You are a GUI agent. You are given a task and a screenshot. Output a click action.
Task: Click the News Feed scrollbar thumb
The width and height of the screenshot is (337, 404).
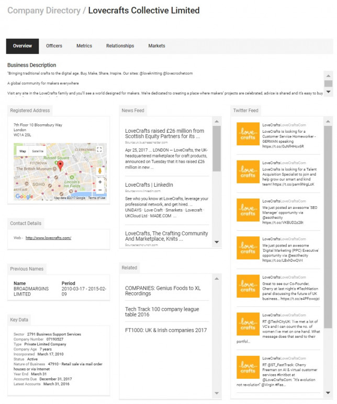pos(217,148)
